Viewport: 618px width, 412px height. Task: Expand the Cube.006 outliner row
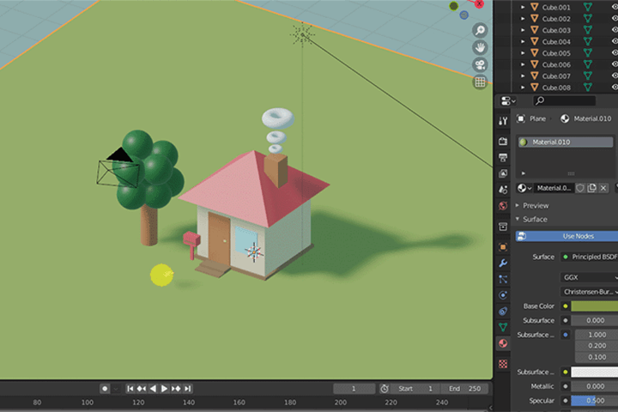tap(523, 64)
